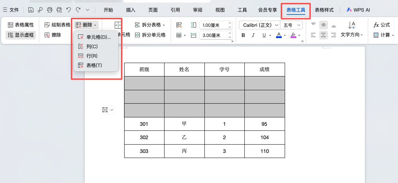Open the 工具 tab
Viewport: 398px width, 183px height.
243,10
